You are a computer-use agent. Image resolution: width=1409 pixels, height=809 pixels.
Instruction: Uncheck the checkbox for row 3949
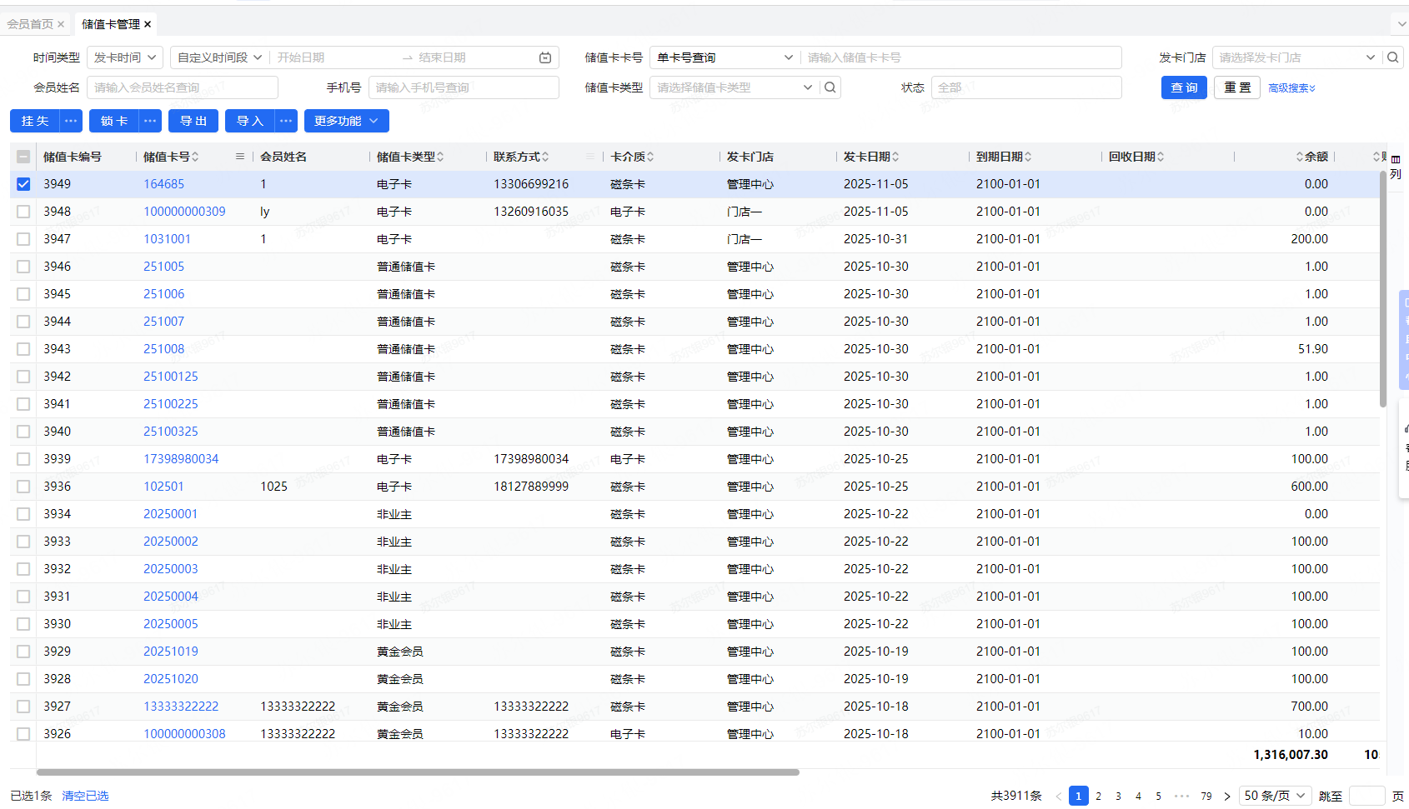[23, 184]
